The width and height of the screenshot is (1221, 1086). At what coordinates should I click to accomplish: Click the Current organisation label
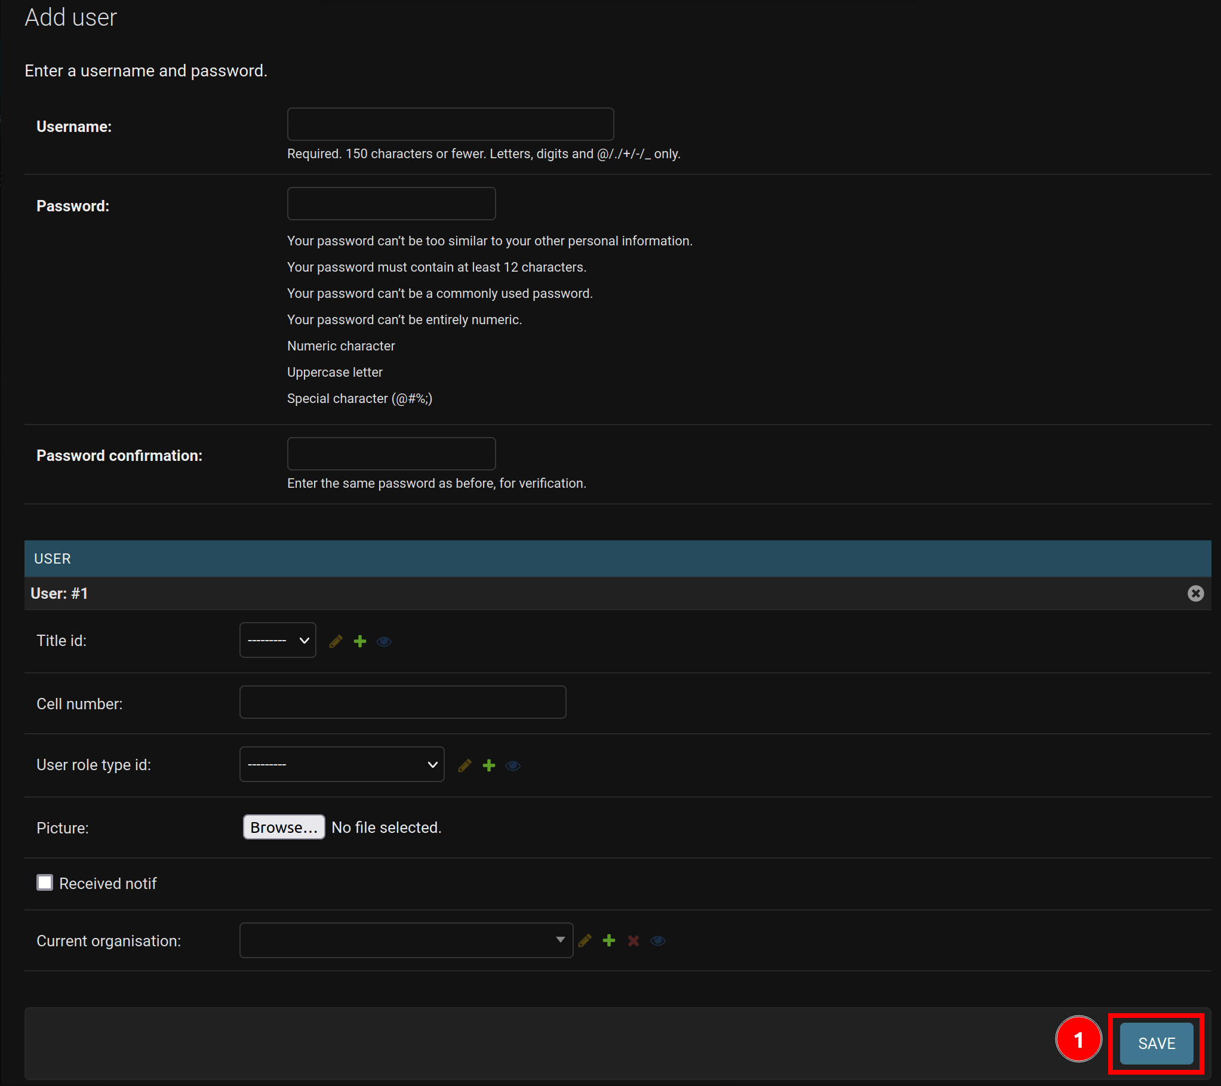click(x=109, y=941)
